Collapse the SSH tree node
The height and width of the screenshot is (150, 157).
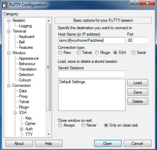15,113
